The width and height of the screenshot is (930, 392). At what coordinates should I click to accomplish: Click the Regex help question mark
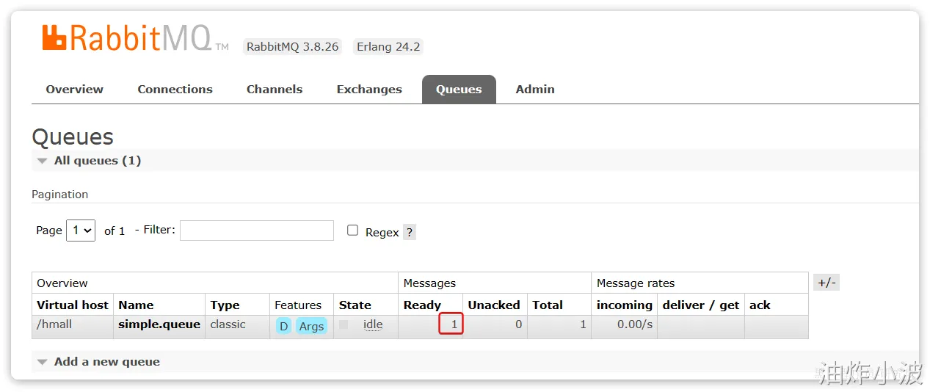[410, 232]
